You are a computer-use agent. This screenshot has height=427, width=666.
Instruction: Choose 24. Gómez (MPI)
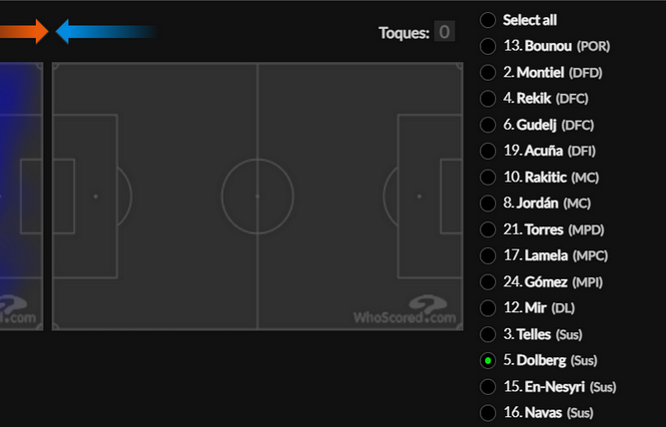point(488,281)
